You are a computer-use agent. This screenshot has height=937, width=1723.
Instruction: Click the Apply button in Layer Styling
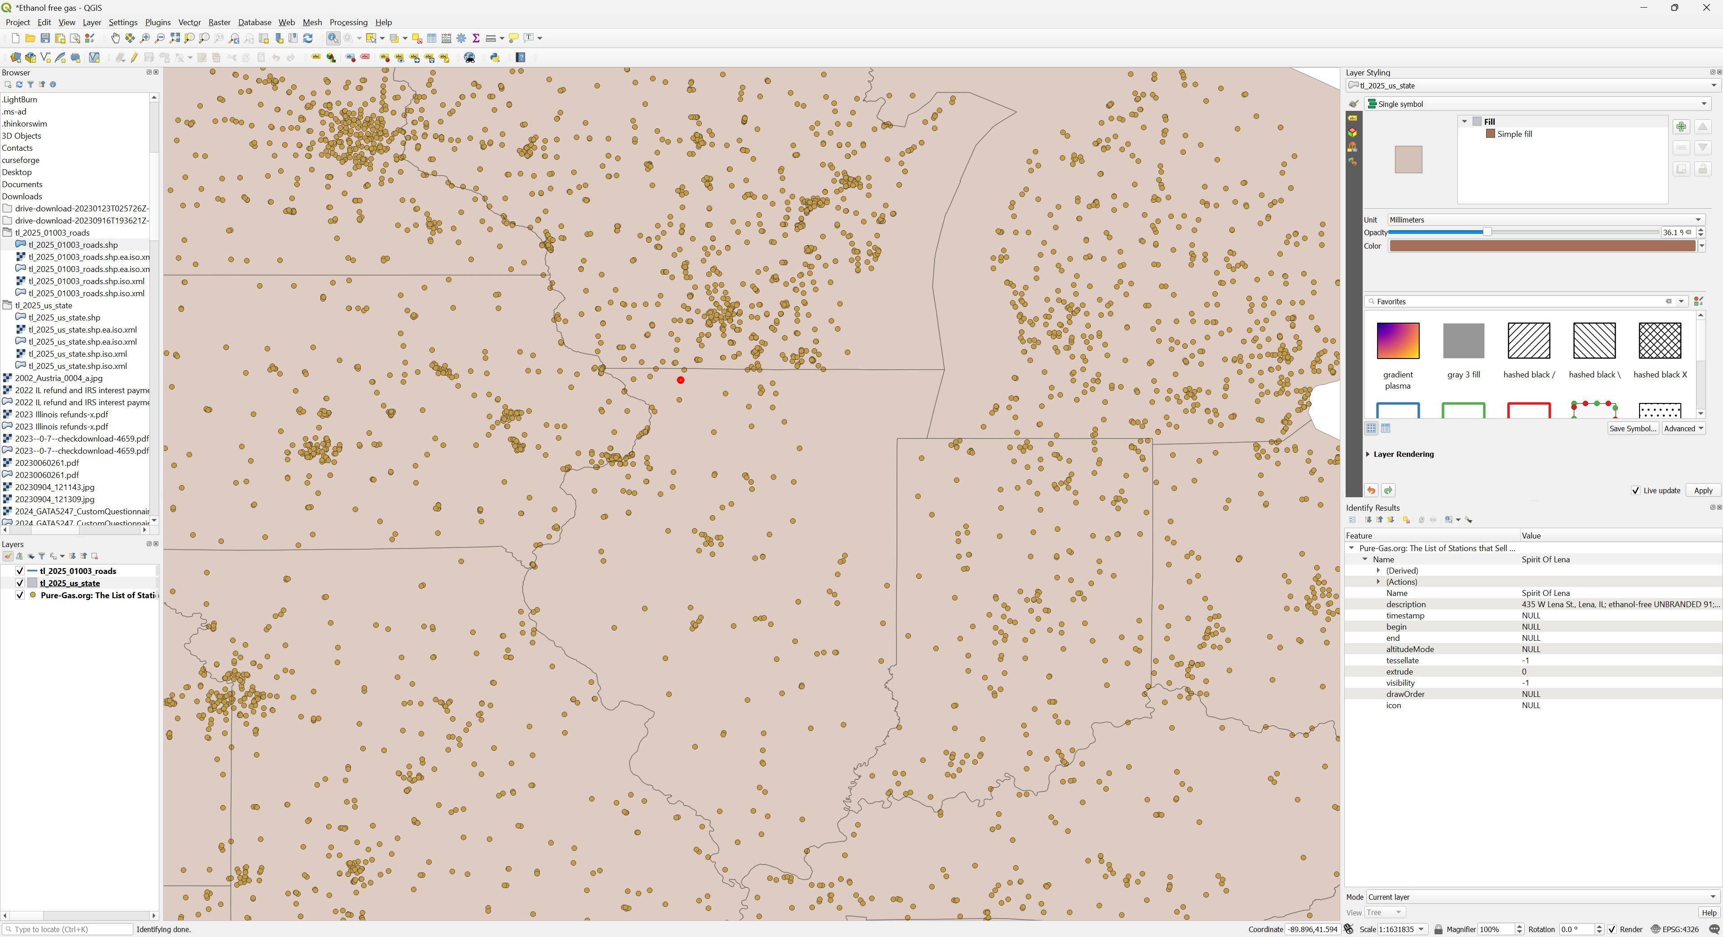(1702, 490)
